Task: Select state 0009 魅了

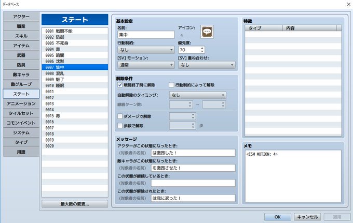Action: [75, 79]
